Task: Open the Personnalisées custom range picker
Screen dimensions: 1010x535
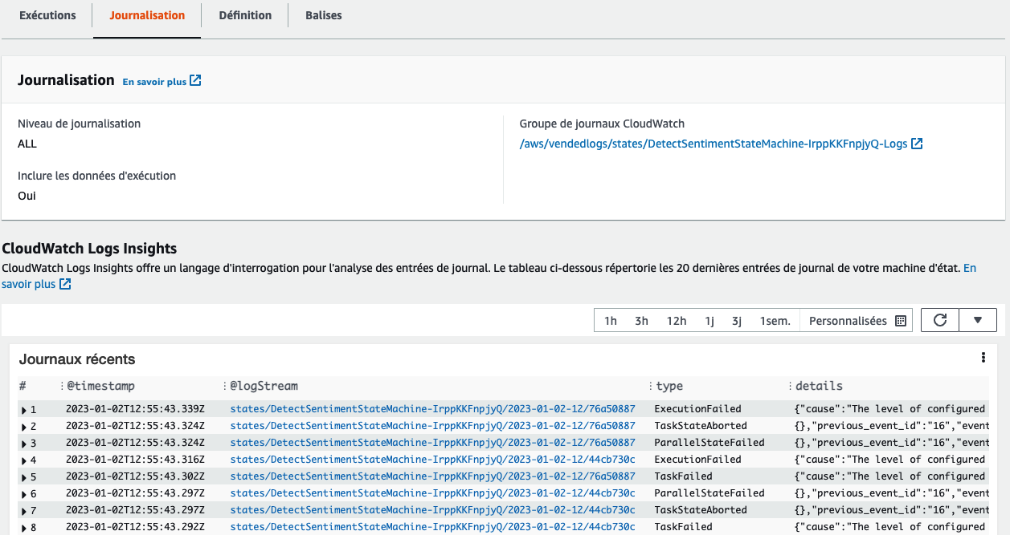Action: coord(857,321)
